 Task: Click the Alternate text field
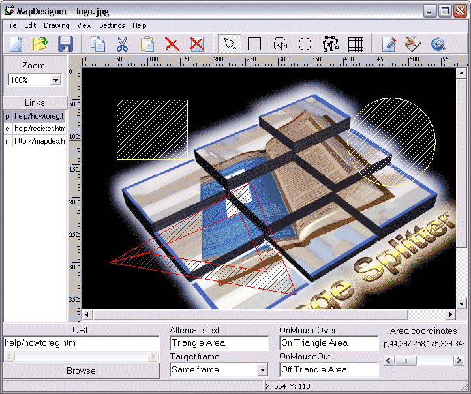(x=219, y=343)
